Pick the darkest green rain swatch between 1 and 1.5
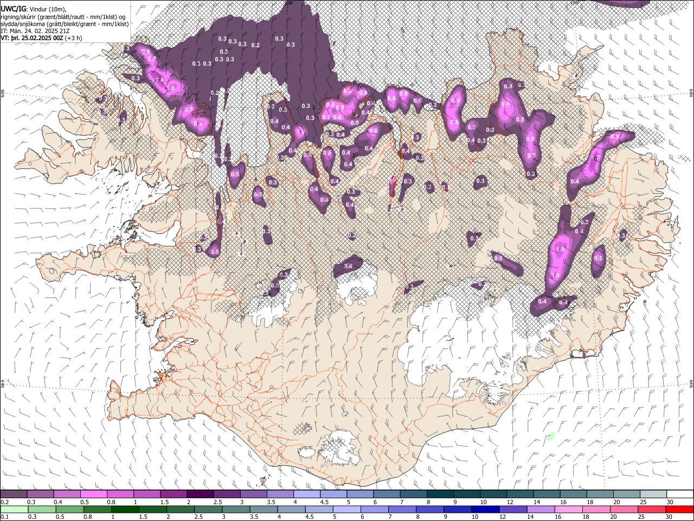 (x=125, y=509)
